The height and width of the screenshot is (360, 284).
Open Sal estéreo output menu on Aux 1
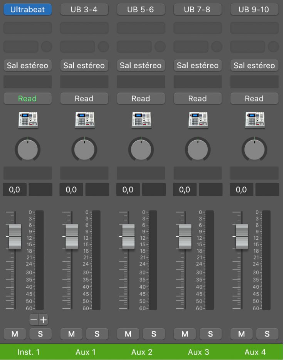coord(84,66)
